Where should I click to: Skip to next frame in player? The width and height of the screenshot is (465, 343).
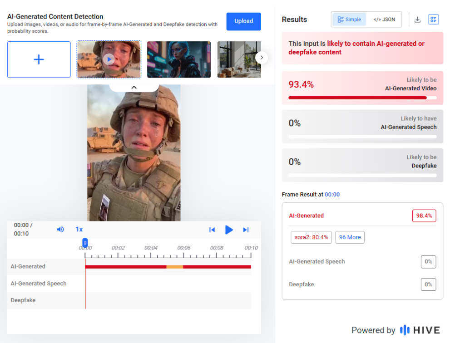246,230
